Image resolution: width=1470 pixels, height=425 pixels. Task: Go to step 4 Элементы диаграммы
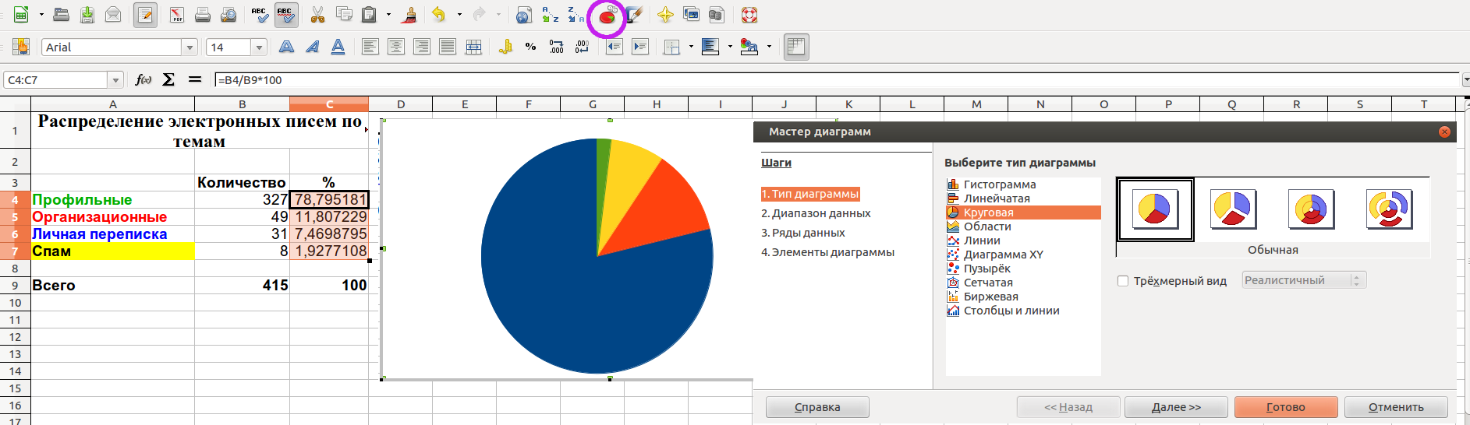click(827, 252)
